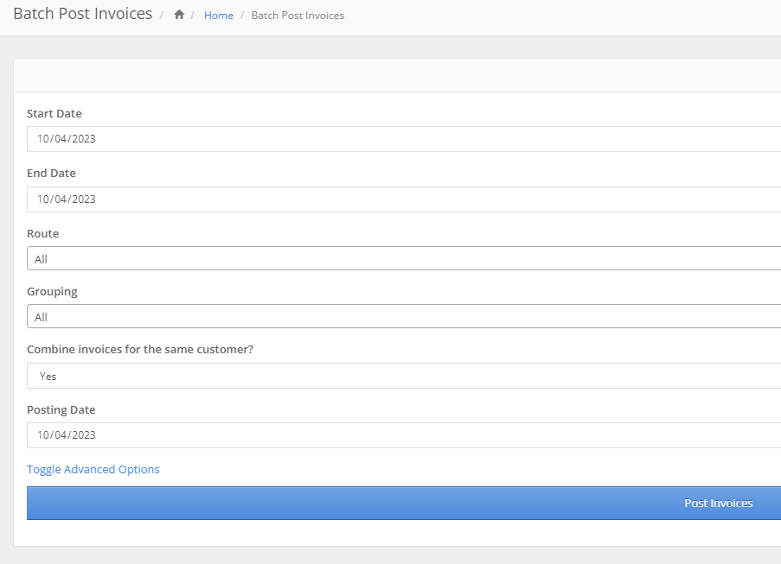Click the house icon in the breadcrumb
The image size is (781, 564).
179,15
